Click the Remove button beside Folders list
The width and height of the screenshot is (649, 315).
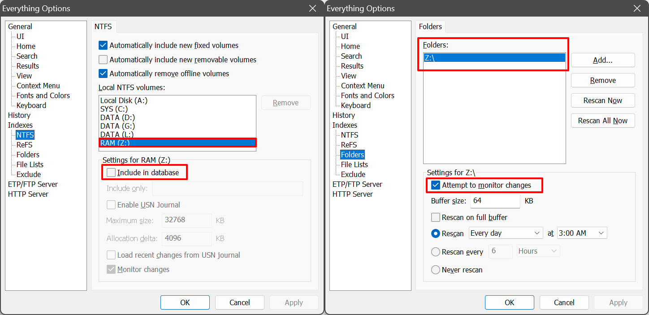(603, 80)
